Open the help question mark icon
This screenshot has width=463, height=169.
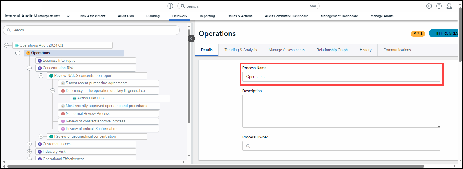439,6
